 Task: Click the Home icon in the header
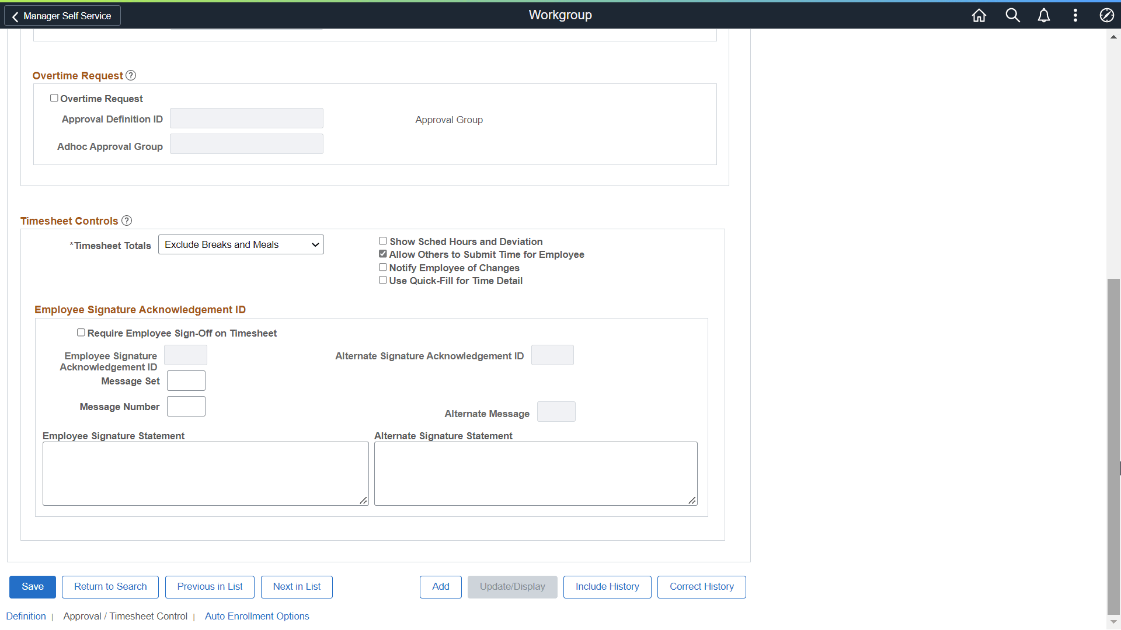979,15
